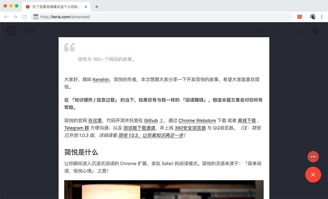Click the lamp photo in the article
The height and width of the screenshot is (199, 328).
[x=164, y=189]
